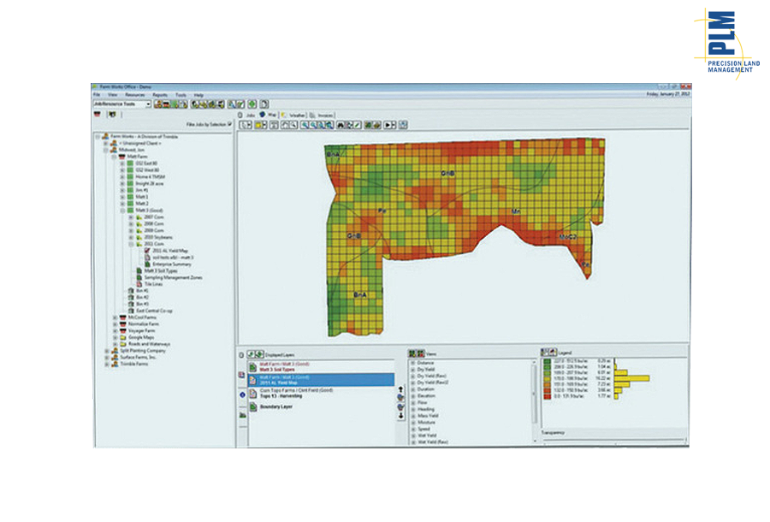770x522 pixels.
Task: Click the Views list vertical scrollbar
Action: point(535,401)
